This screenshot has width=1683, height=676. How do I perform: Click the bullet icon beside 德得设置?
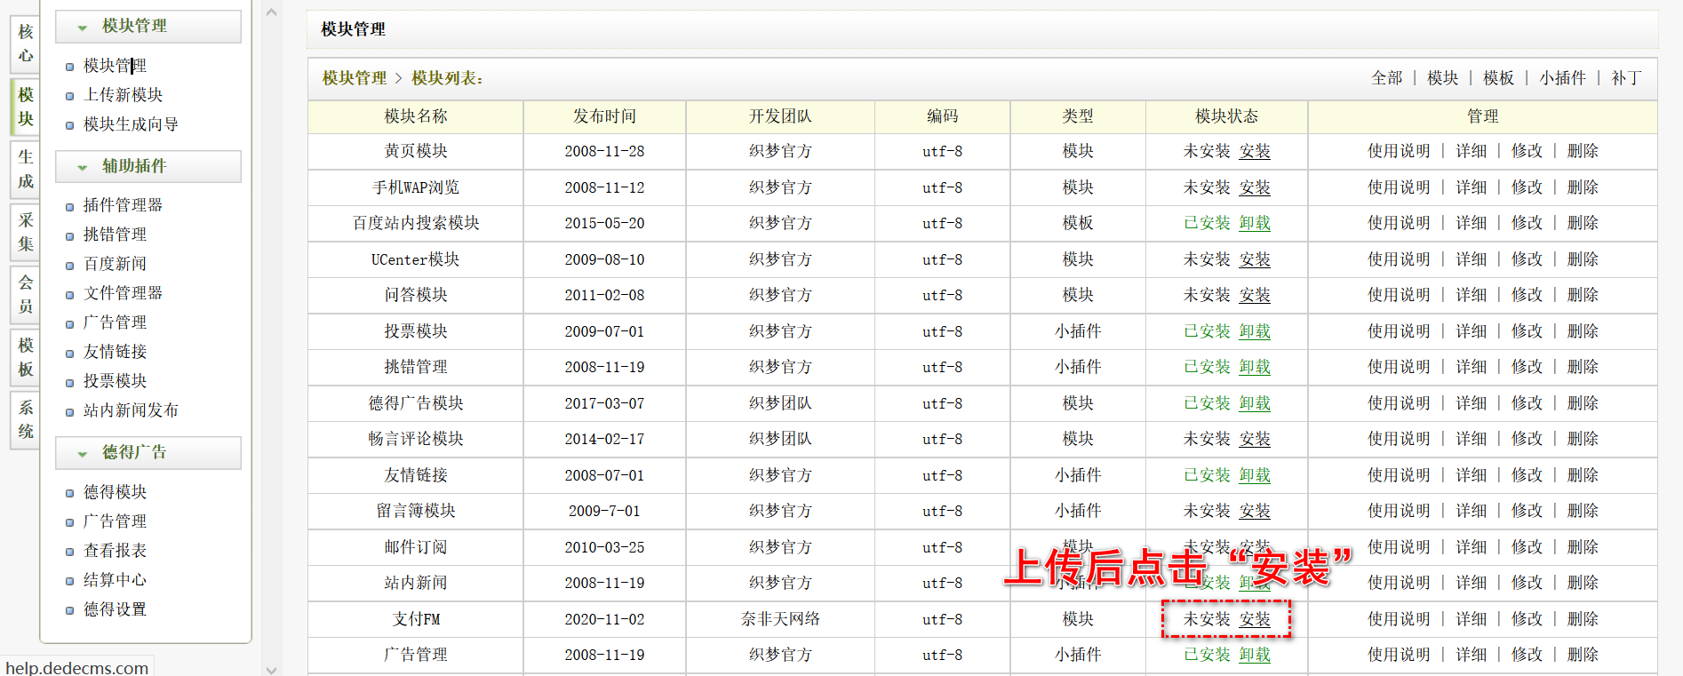[x=69, y=610]
